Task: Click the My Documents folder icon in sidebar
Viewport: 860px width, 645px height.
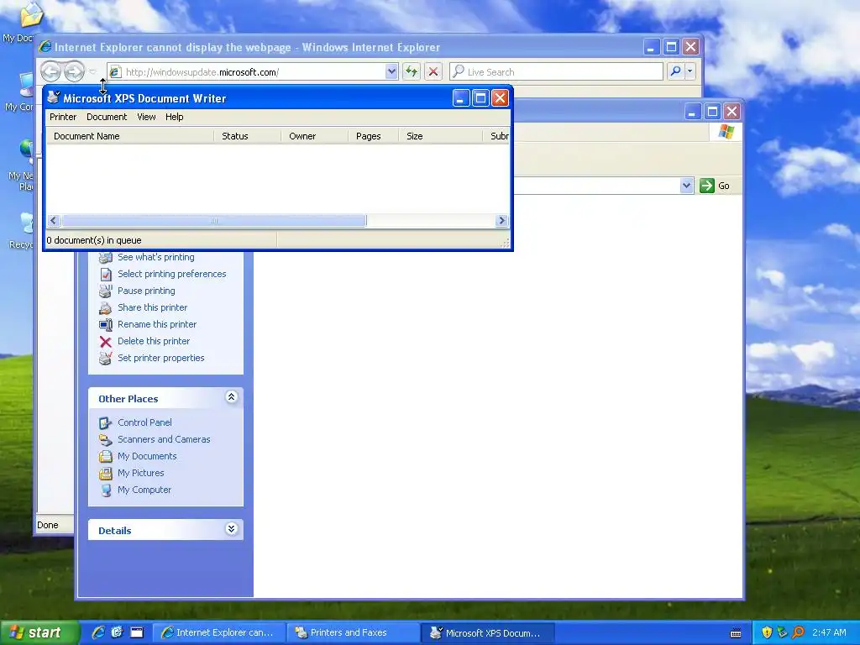Action: click(x=106, y=456)
